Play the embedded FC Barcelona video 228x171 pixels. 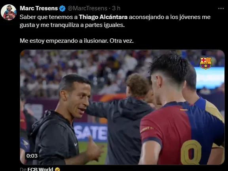click(x=122, y=107)
